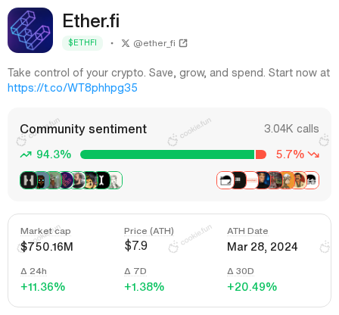339x315 pixels.
Task: Click the last bearish avatar on the right
Action: [313, 180]
